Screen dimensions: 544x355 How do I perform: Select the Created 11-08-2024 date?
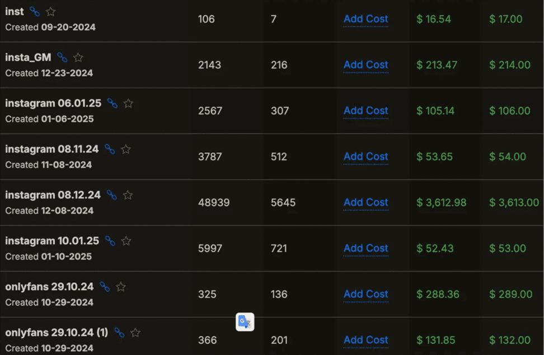tap(48, 165)
